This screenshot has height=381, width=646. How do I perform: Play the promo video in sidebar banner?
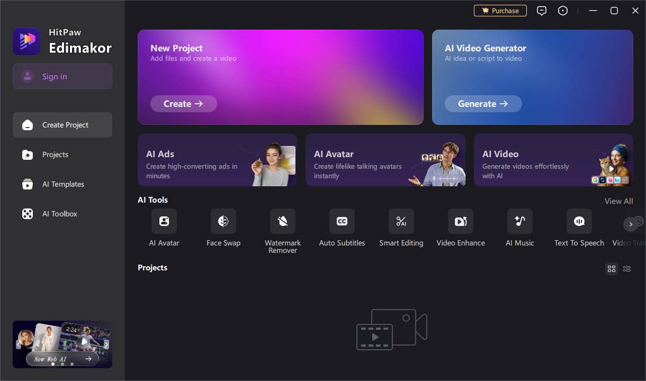(84, 341)
